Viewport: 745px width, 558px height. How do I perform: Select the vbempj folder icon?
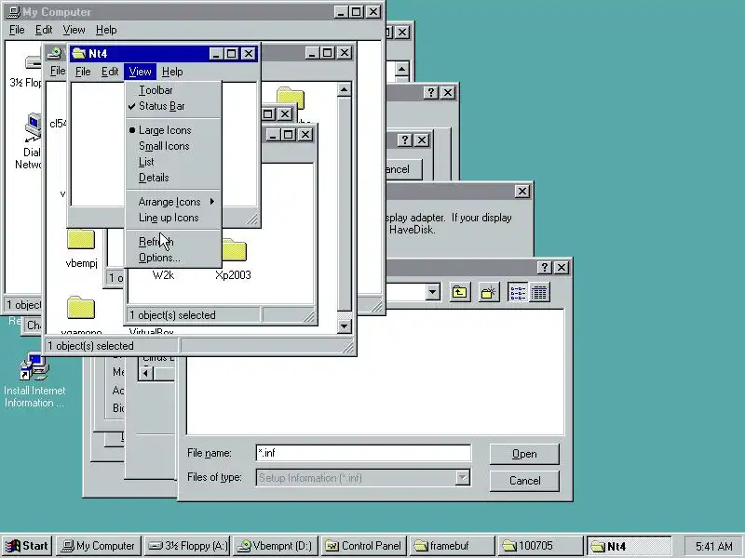[x=81, y=240]
